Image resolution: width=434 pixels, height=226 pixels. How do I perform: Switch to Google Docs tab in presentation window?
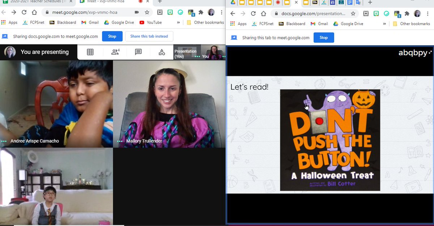(350, 3)
